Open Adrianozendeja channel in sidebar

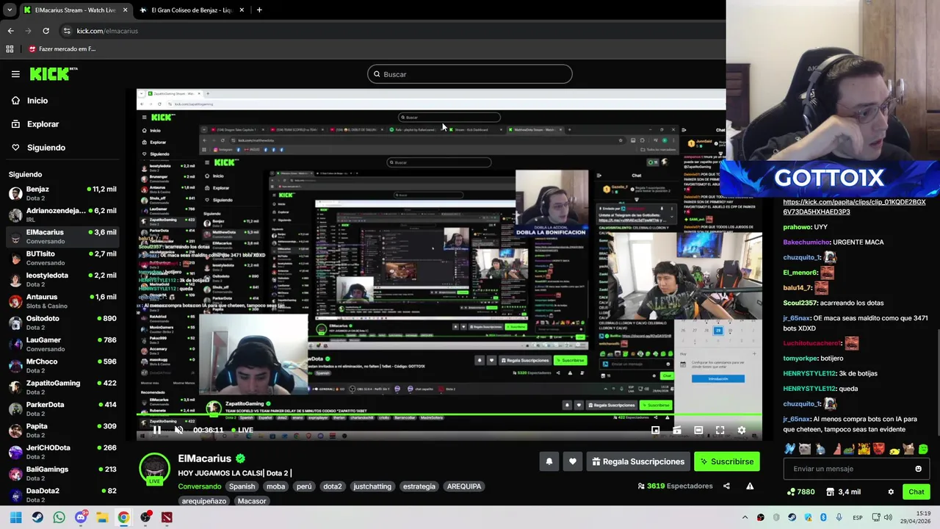63,215
